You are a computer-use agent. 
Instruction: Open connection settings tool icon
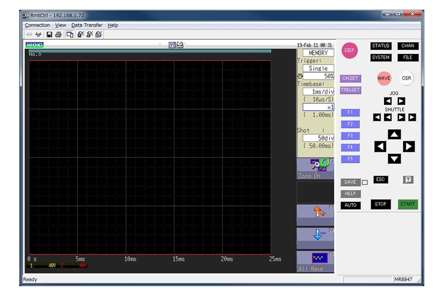pos(38,35)
